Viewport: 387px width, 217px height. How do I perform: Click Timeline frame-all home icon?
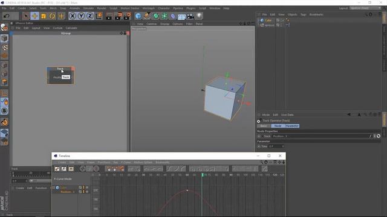click(x=266, y=162)
